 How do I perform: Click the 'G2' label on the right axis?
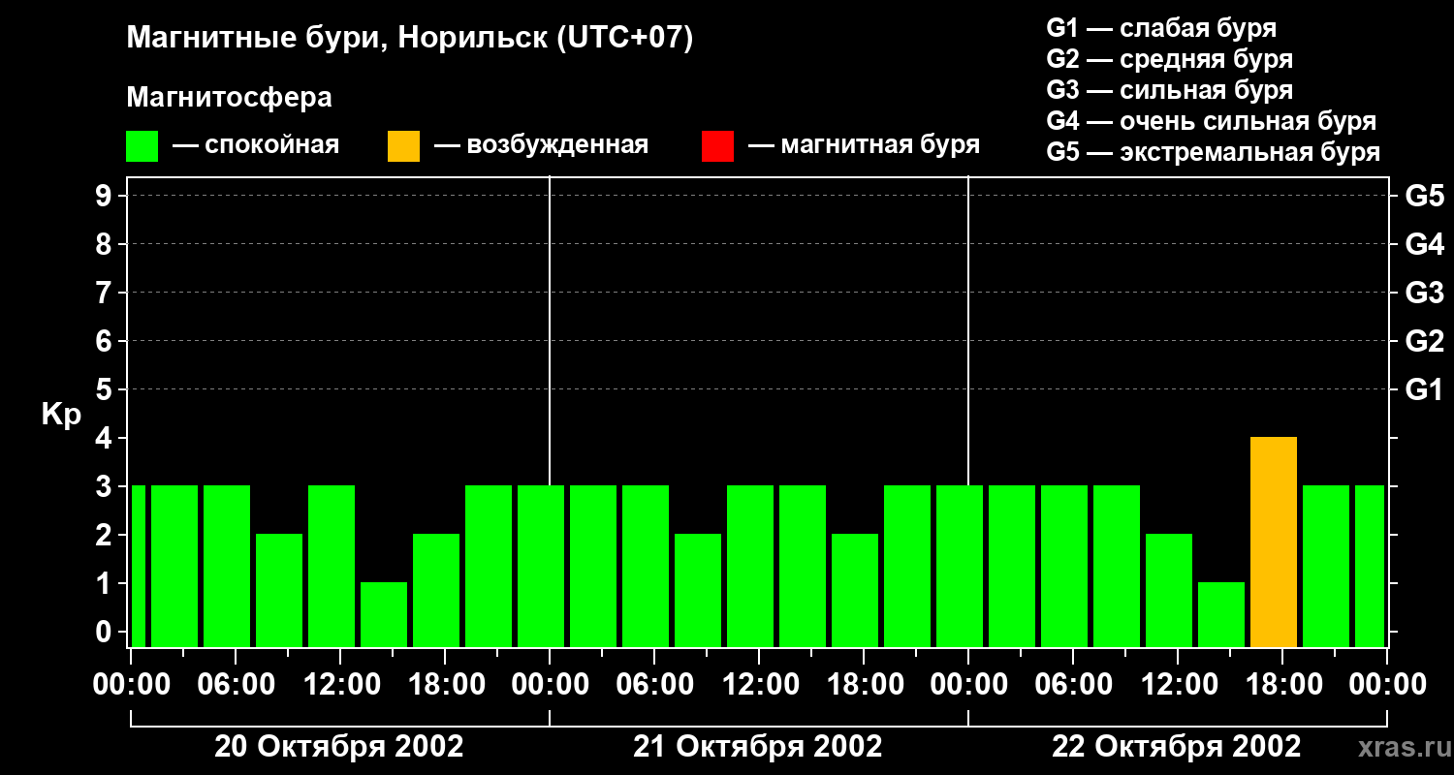point(1425,342)
